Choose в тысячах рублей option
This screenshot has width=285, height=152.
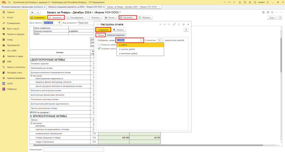pyautogui.click(x=140, y=49)
